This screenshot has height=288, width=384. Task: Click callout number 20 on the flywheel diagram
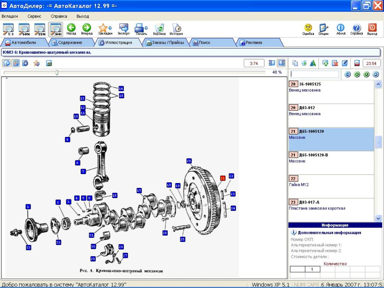coord(189,161)
